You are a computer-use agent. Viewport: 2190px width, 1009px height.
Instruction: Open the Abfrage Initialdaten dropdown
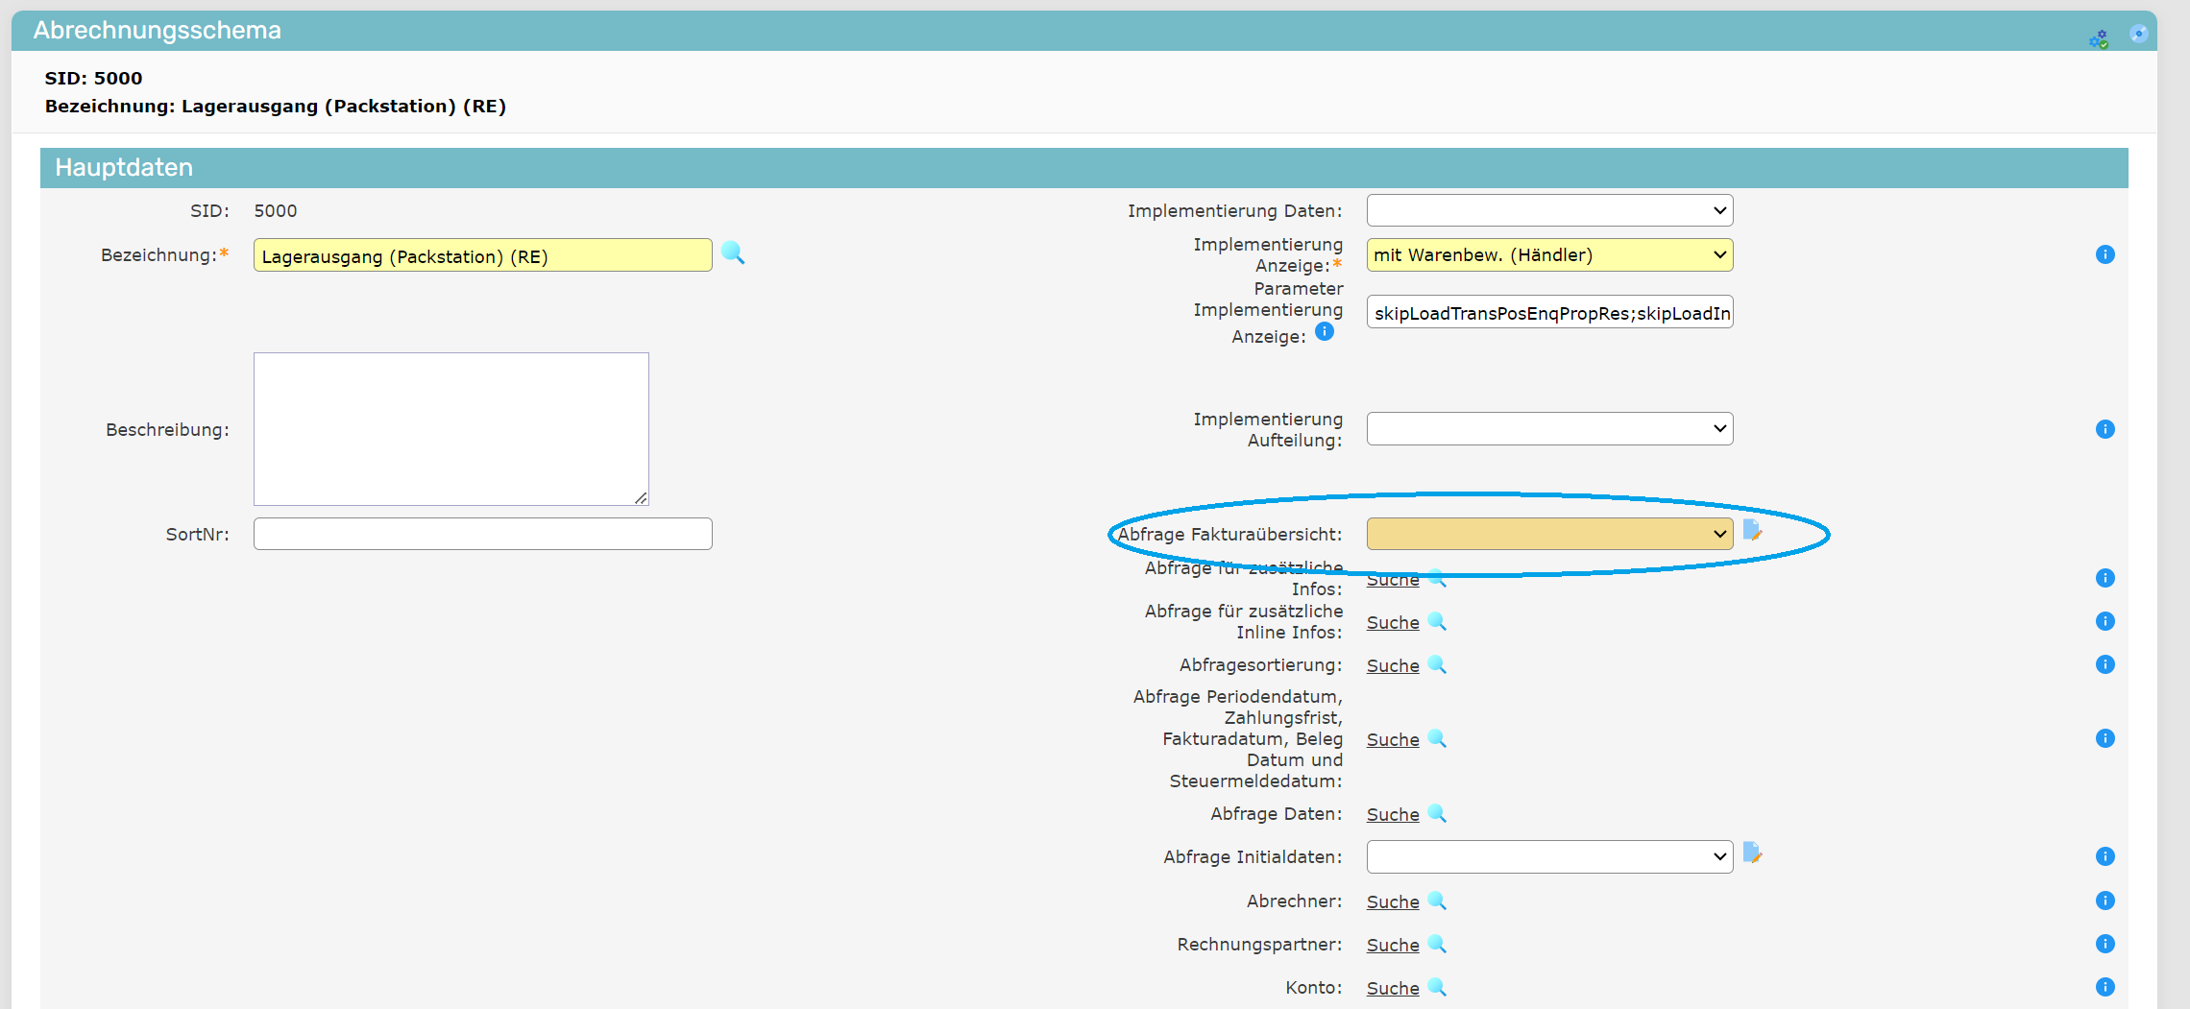point(1548,856)
